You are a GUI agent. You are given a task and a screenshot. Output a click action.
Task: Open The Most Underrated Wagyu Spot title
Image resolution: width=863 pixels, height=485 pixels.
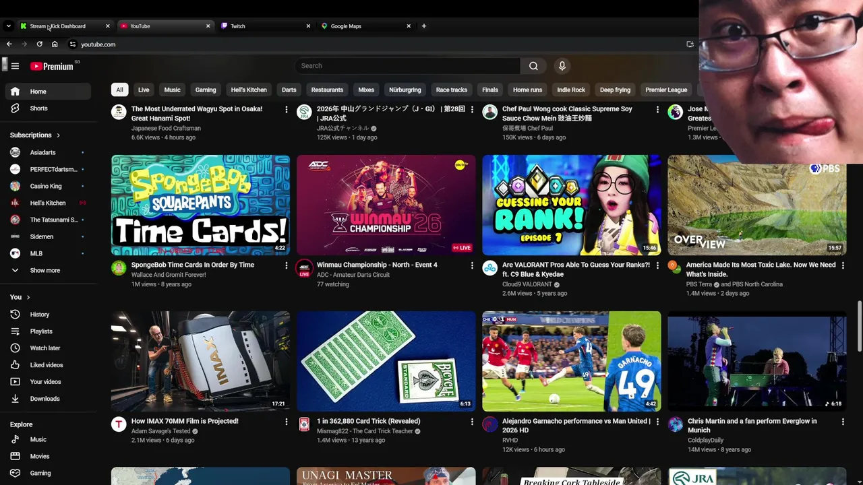tap(197, 113)
